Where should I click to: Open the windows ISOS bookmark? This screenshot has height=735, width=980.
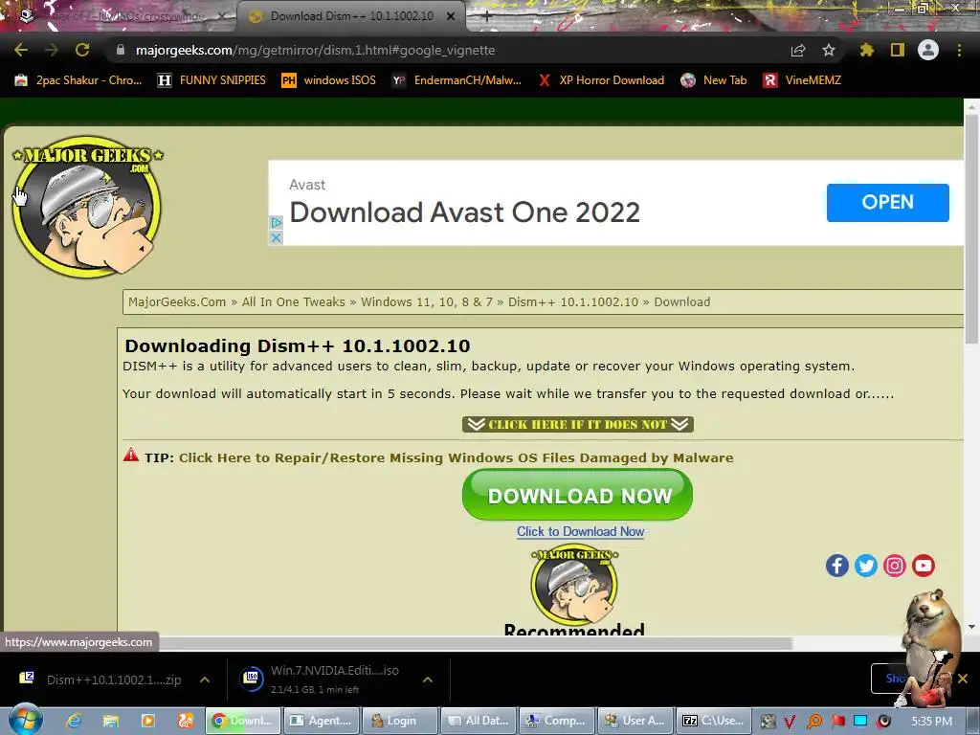(329, 80)
